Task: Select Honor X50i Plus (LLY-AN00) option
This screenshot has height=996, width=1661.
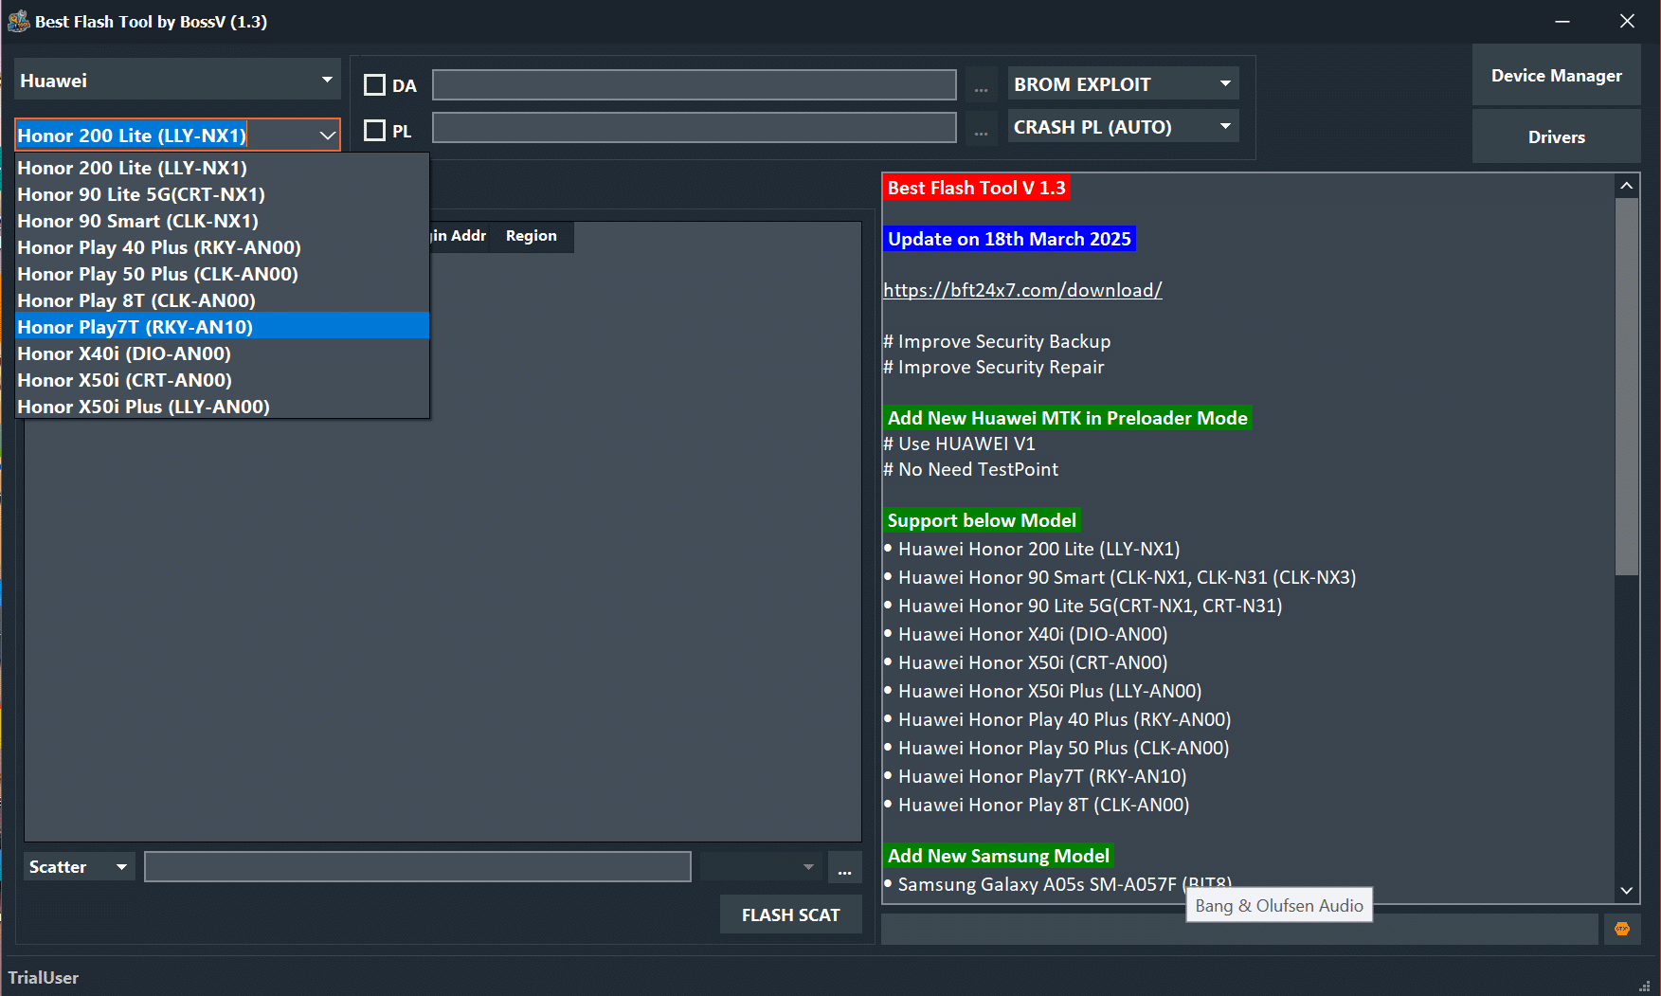Action: (x=223, y=407)
